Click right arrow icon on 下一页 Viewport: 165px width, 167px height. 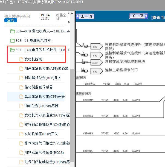tap(146, 16)
